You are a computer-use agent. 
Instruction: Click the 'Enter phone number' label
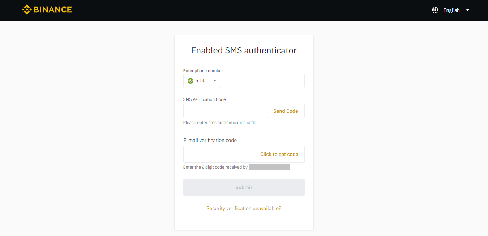point(203,71)
